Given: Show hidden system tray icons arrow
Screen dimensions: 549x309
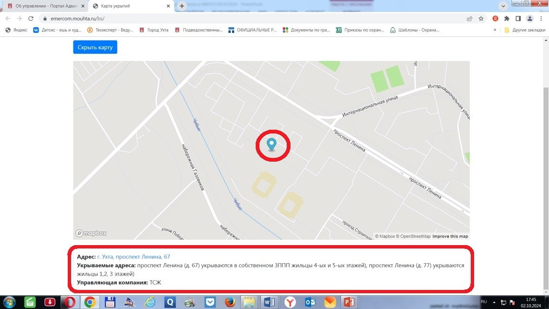Looking at the screenshot, I should [494, 302].
